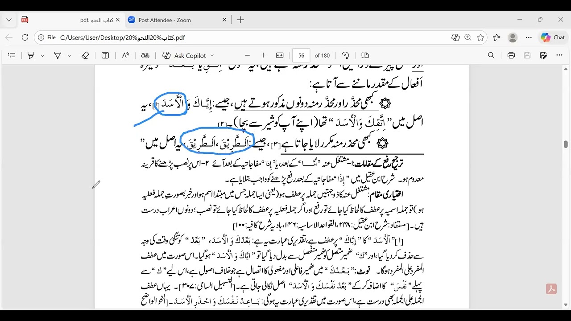Open the Favorites list

tap(497, 37)
